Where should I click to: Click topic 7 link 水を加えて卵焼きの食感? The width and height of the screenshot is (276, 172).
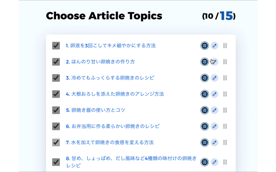click(x=110, y=142)
